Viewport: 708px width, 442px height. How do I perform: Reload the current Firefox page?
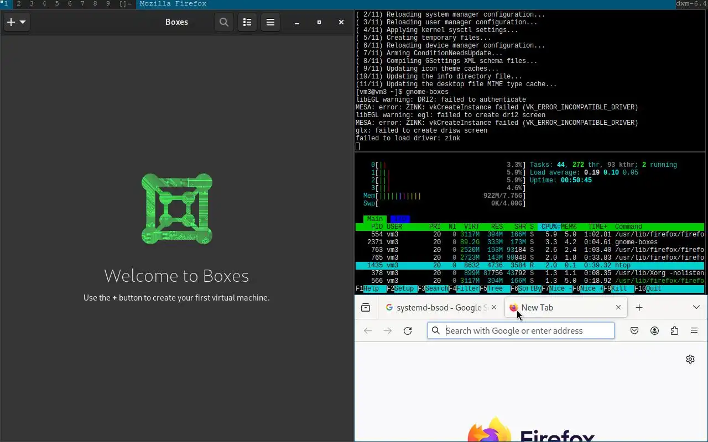408,331
